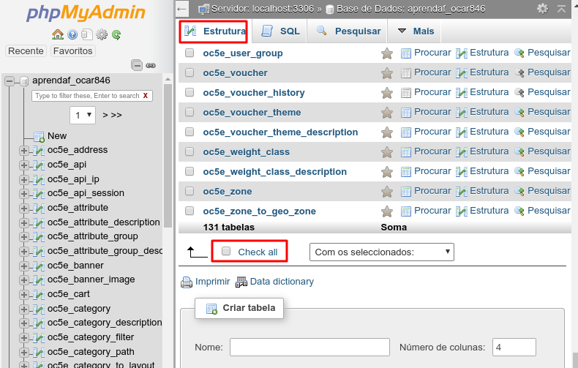Switch to the Estrutura tab
This screenshot has width=578, height=368.
pos(214,31)
